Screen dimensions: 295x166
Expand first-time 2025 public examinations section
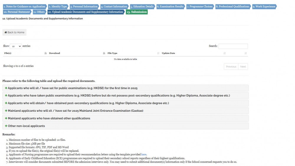72,88
